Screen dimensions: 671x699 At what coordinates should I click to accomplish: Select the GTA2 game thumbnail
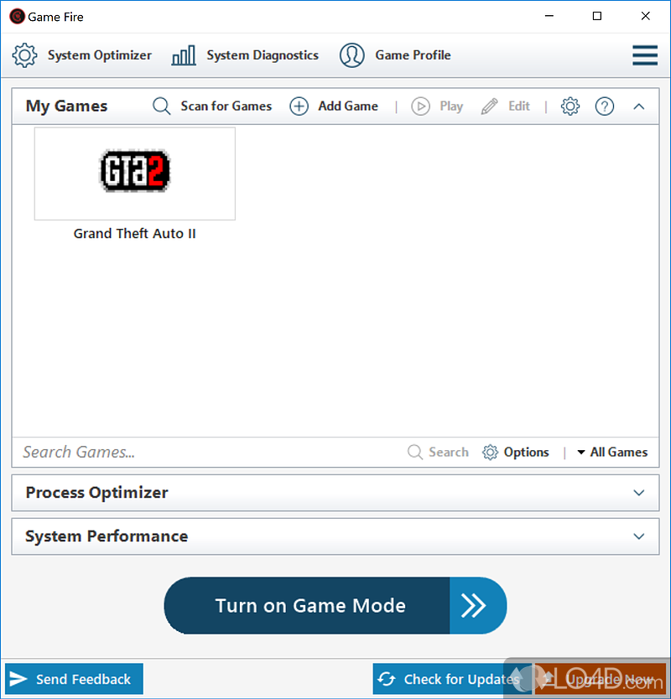coord(135,173)
